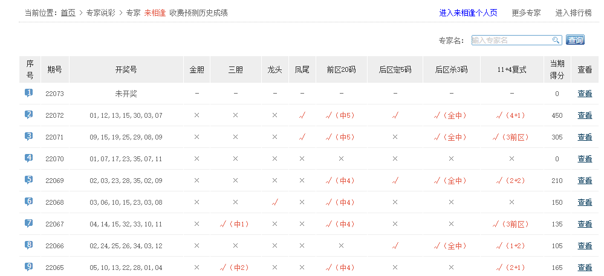Click 查看 link for period 22065
This screenshot has width=604, height=276.
[585, 268]
